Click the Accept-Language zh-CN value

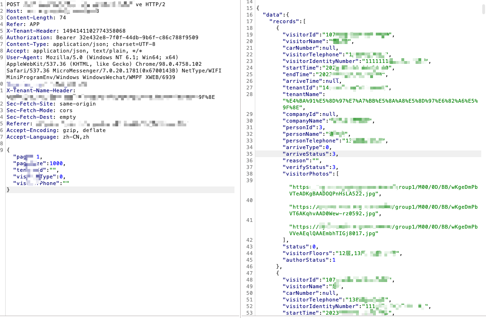[66, 137]
